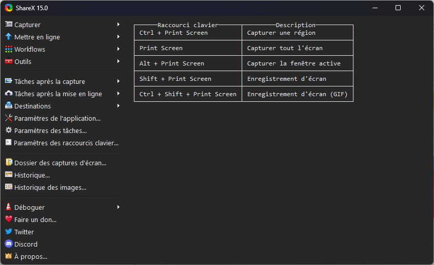Viewport: 434px width, 265px height.
Task: Click the Historique list icon
Action: 9,175
